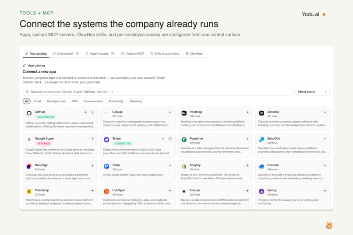Switch to the App catalog tab
Screen dimensions: 353x235
(x=36, y=53)
